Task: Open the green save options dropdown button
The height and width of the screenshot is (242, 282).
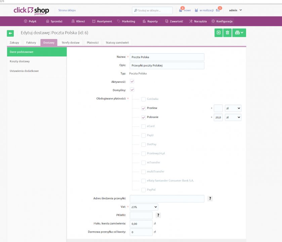Action: (239, 33)
